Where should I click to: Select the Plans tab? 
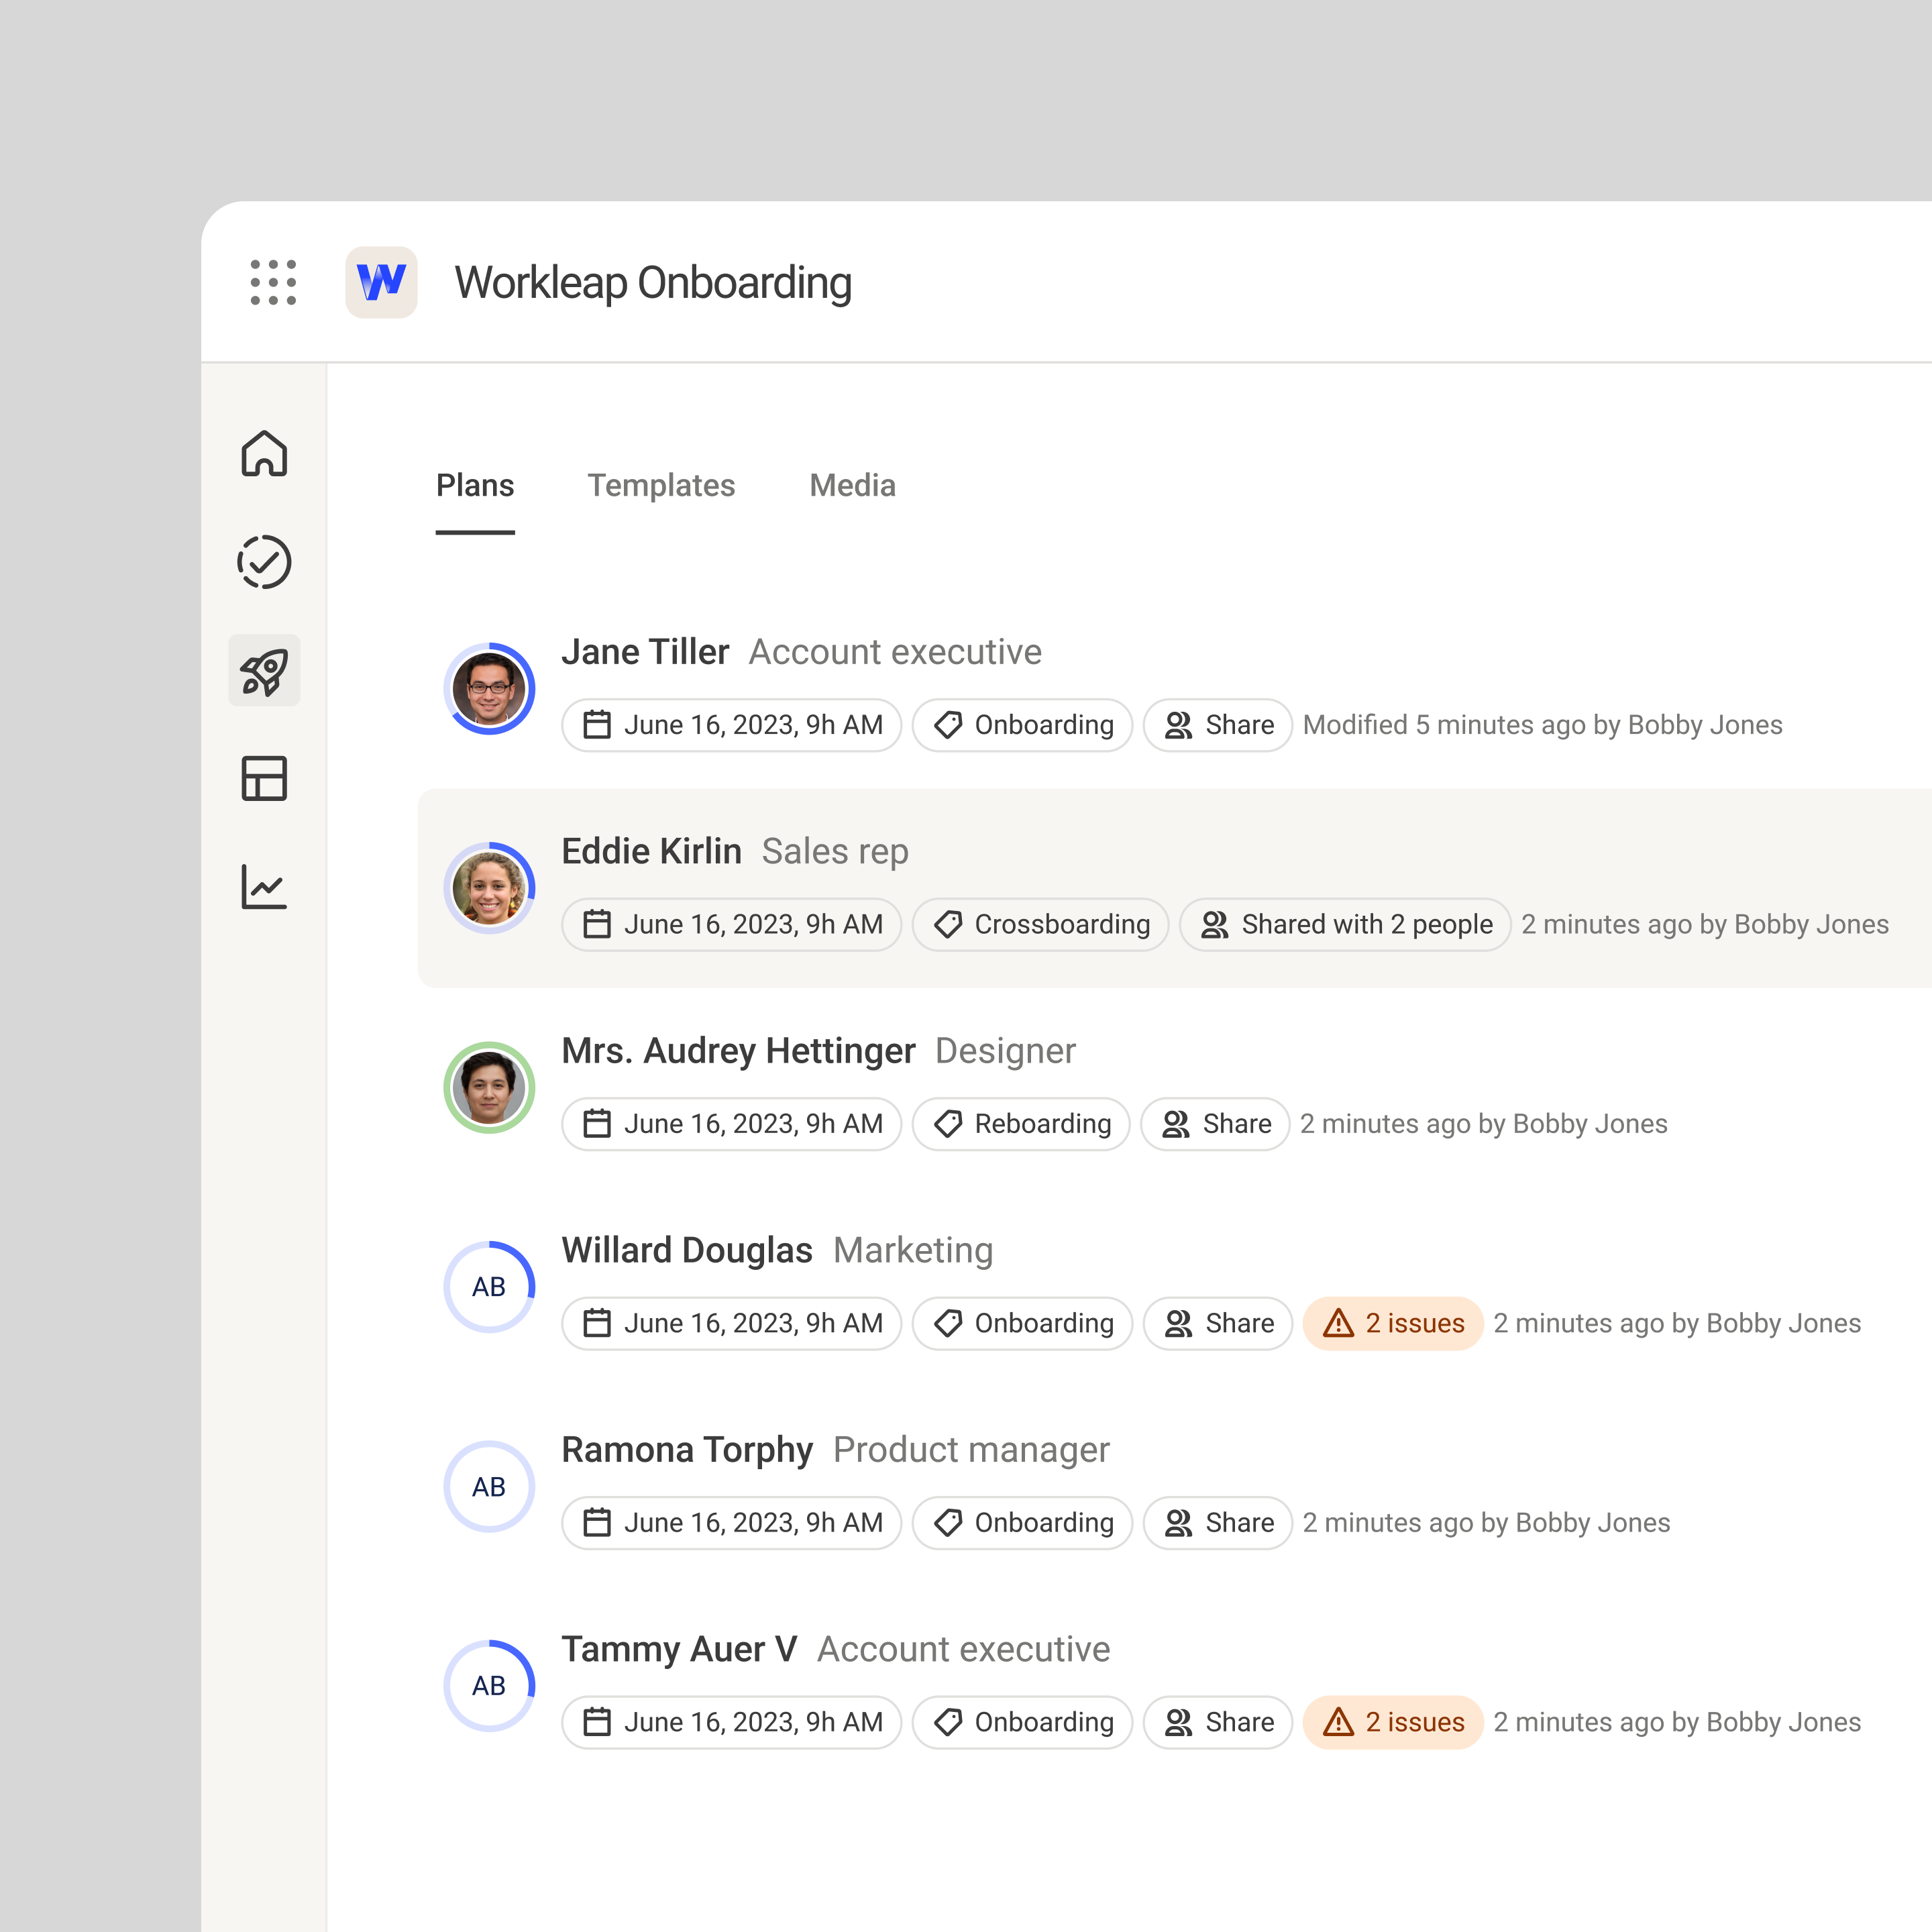pyautogui.click(x=475, y=486)
